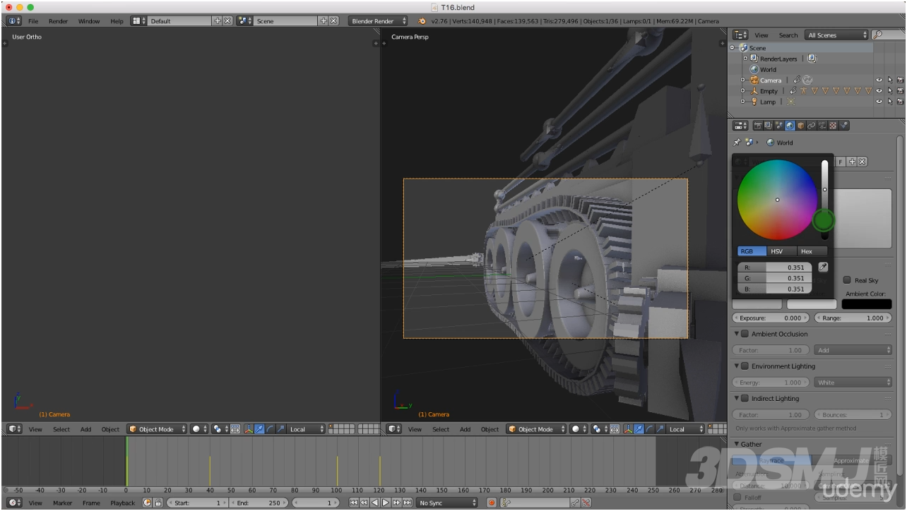Play animation in reverse
907x511 pixels.
point(375,503)
